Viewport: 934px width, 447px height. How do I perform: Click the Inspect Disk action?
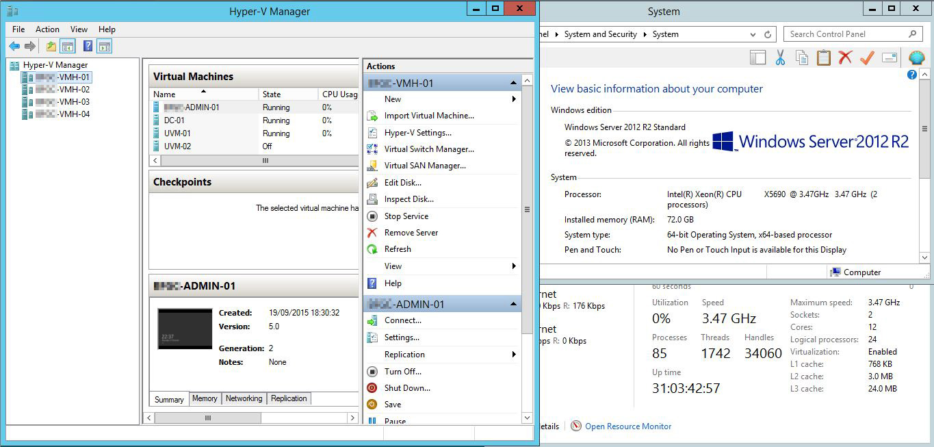point(408,199)
